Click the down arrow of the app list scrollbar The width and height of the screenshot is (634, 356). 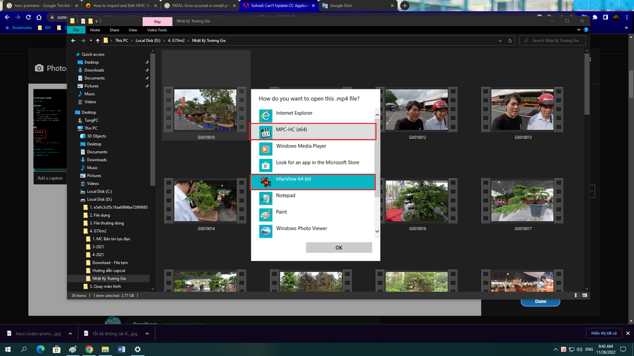pyautogui.click(x=377, y=231)
